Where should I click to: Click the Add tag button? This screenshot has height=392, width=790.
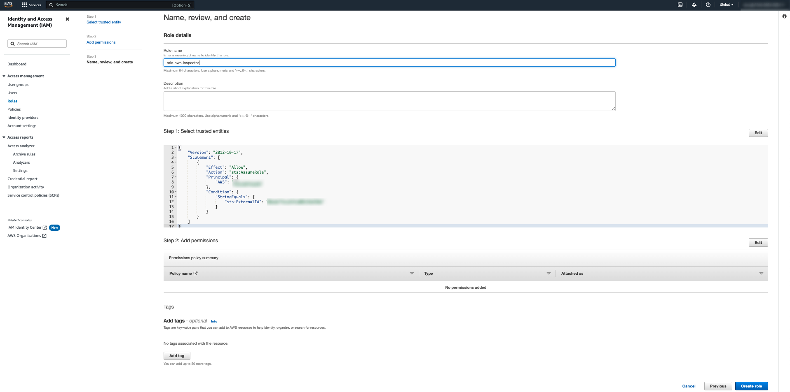177,356
